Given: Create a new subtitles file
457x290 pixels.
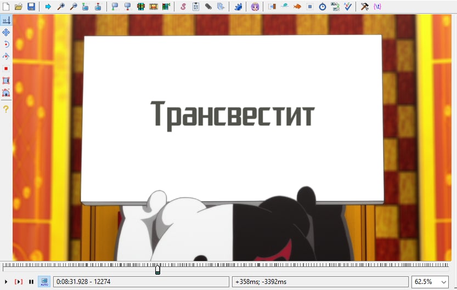Looking at the screenshot, I should [x=6, y=7].
